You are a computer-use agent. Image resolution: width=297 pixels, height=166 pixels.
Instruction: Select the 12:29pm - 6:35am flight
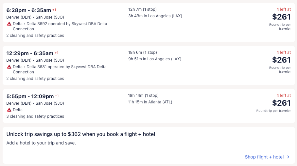[30, 53]
